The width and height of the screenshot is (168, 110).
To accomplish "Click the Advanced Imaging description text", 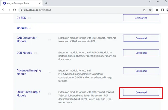I will point(85,76).
